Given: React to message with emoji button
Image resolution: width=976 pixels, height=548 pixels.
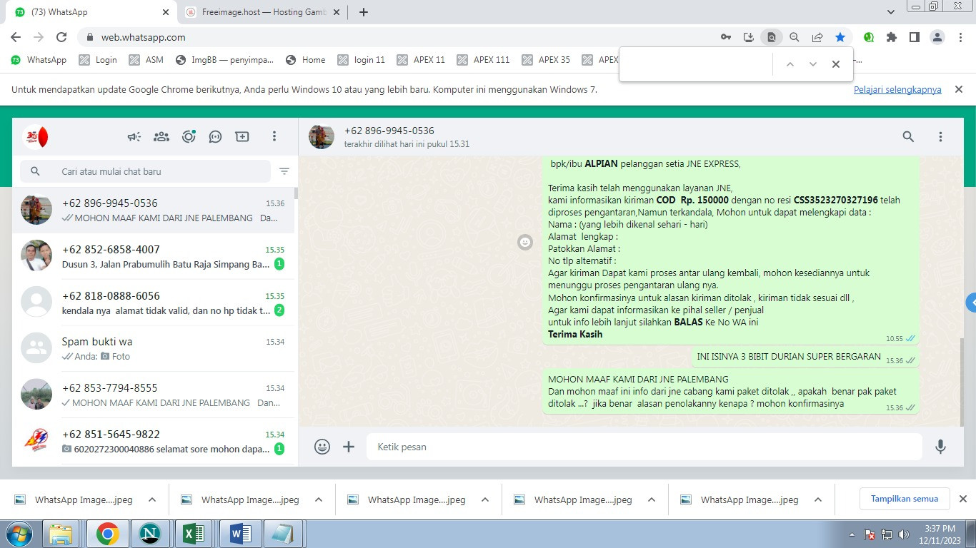Looking at the screenshot, I should pos(525,243).
